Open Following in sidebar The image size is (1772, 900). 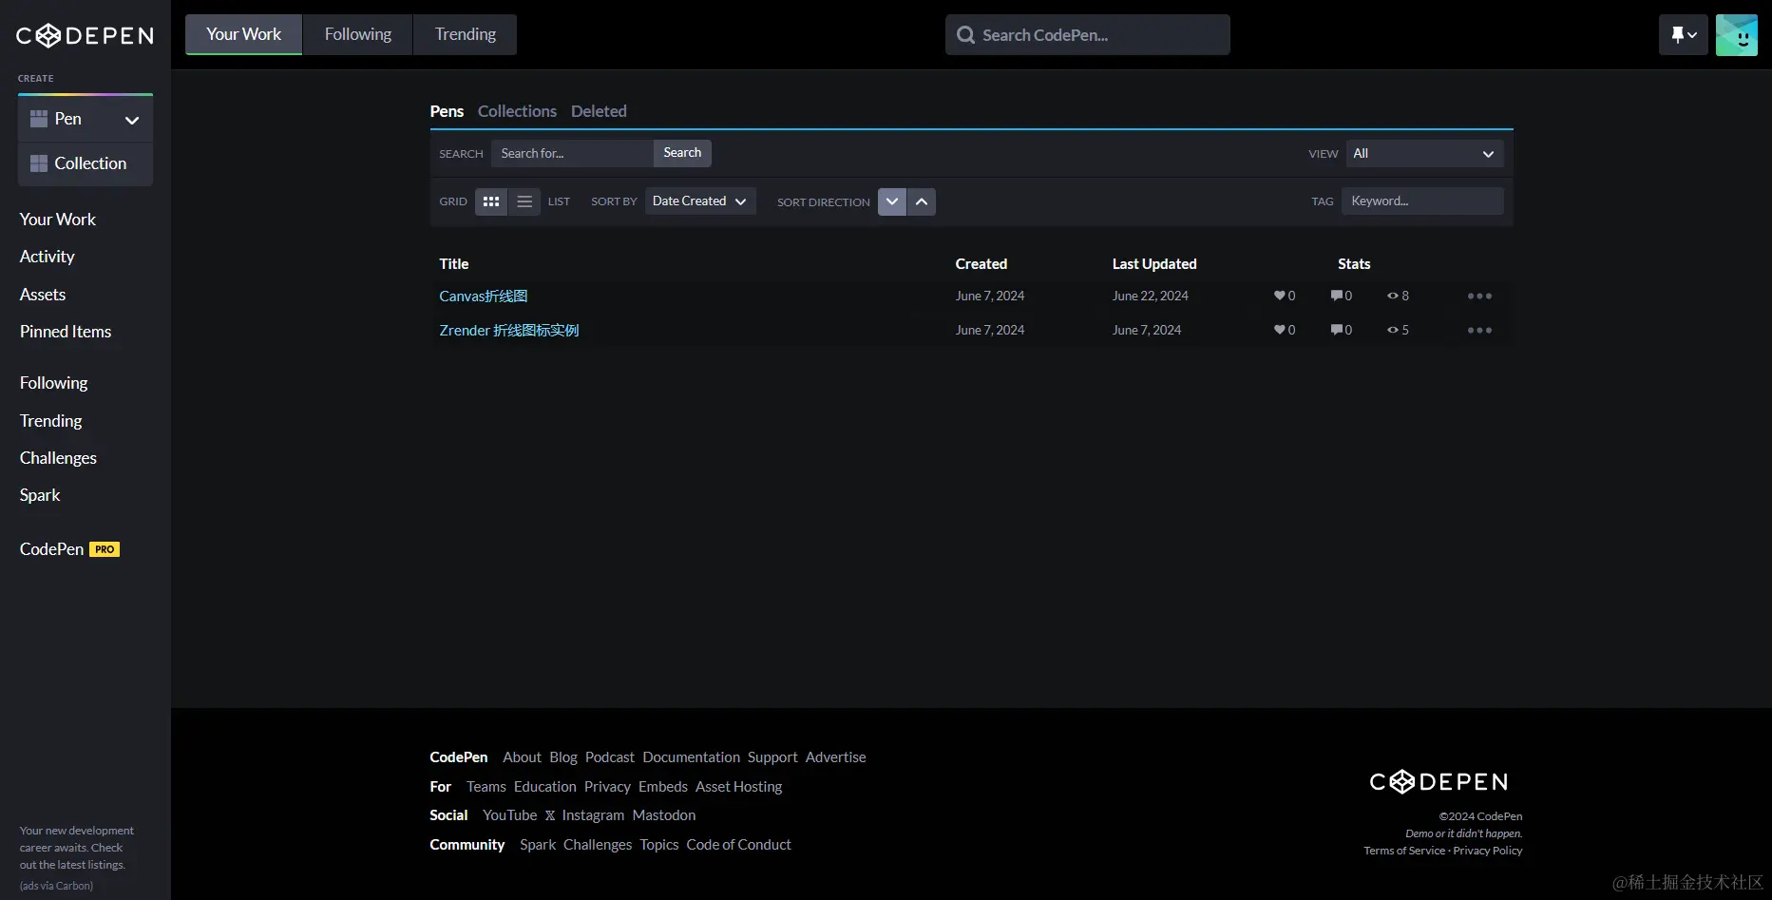click(x=54, y=383)
